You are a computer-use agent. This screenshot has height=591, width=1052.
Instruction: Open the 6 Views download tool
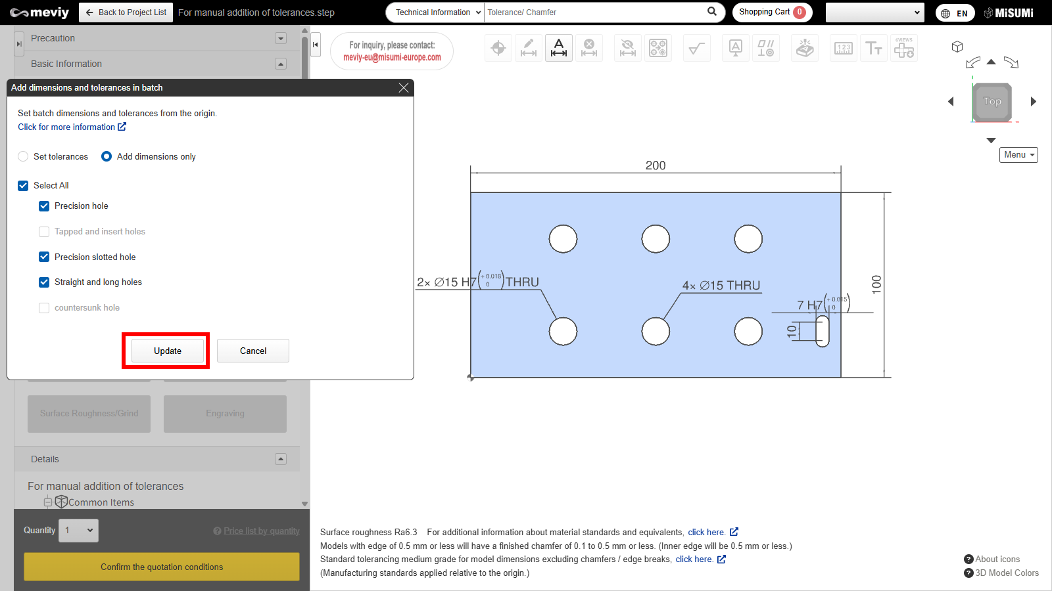904,48
